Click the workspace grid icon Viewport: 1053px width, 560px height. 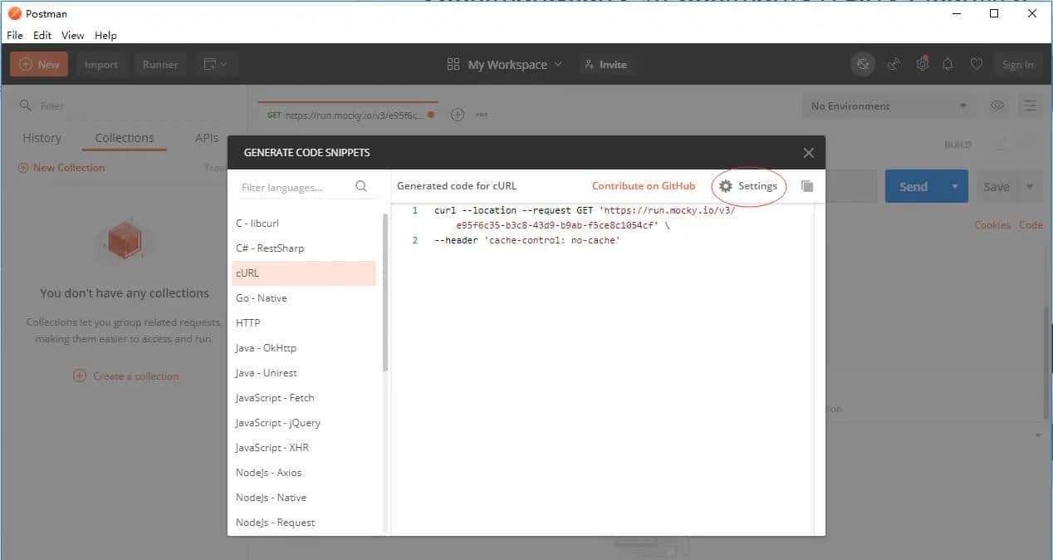(x=453, y=64)
